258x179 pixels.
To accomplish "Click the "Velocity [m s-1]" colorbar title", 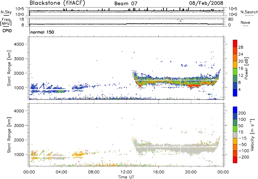I will [252, 135].
